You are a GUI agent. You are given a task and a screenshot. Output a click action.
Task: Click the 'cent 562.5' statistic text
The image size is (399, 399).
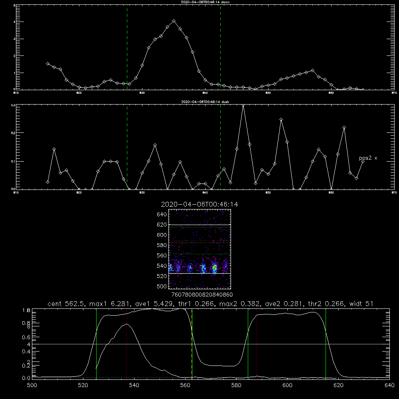[x=66, y=304]
